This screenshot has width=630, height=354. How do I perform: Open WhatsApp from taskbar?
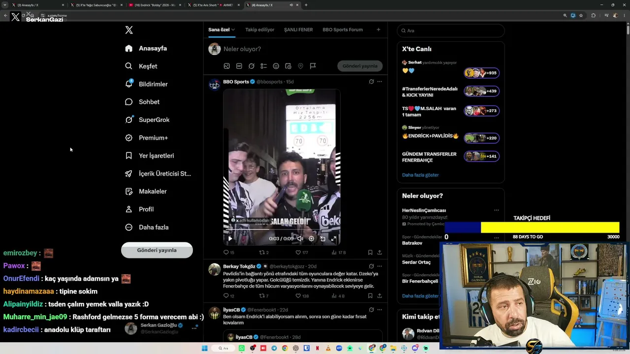pos(242,348)
